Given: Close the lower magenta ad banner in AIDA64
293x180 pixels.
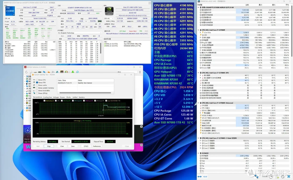Looking at the screenshot, I should (x=141, y=145).
